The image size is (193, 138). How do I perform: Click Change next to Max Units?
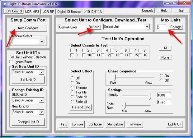click(176, 27)
